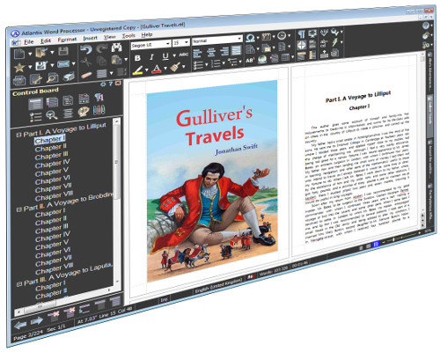Screen dimensions: 440x352
Task: Open the Omega symbol dropdown arrow
Action: [x=258, y=38]
